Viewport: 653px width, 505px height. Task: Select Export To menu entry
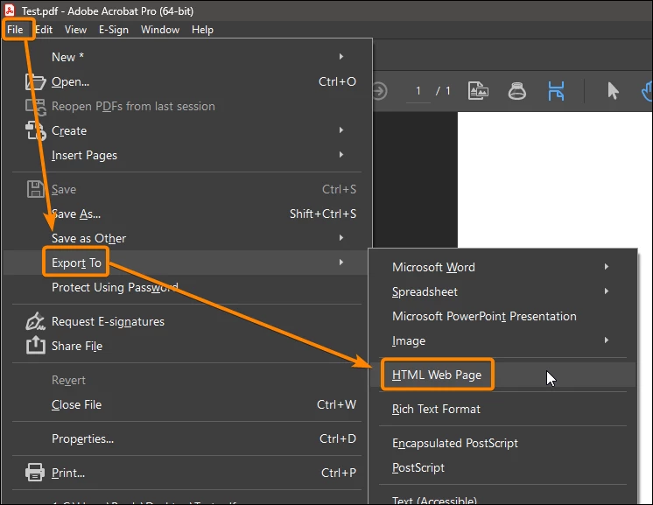(x=186, y=263)
